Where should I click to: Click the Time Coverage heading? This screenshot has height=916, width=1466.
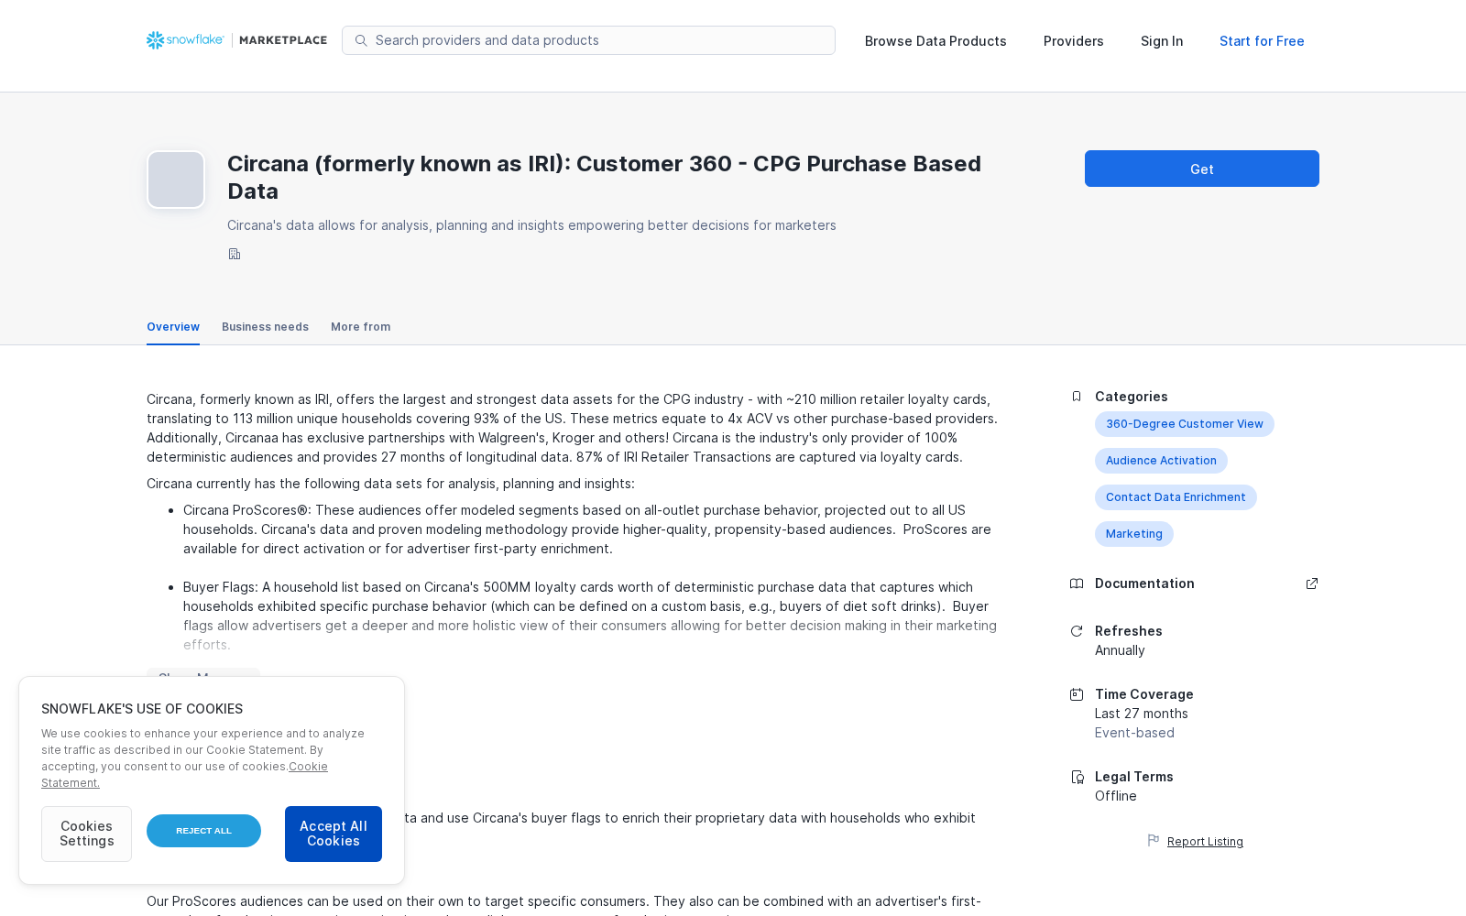click(x=1144, y=694)
